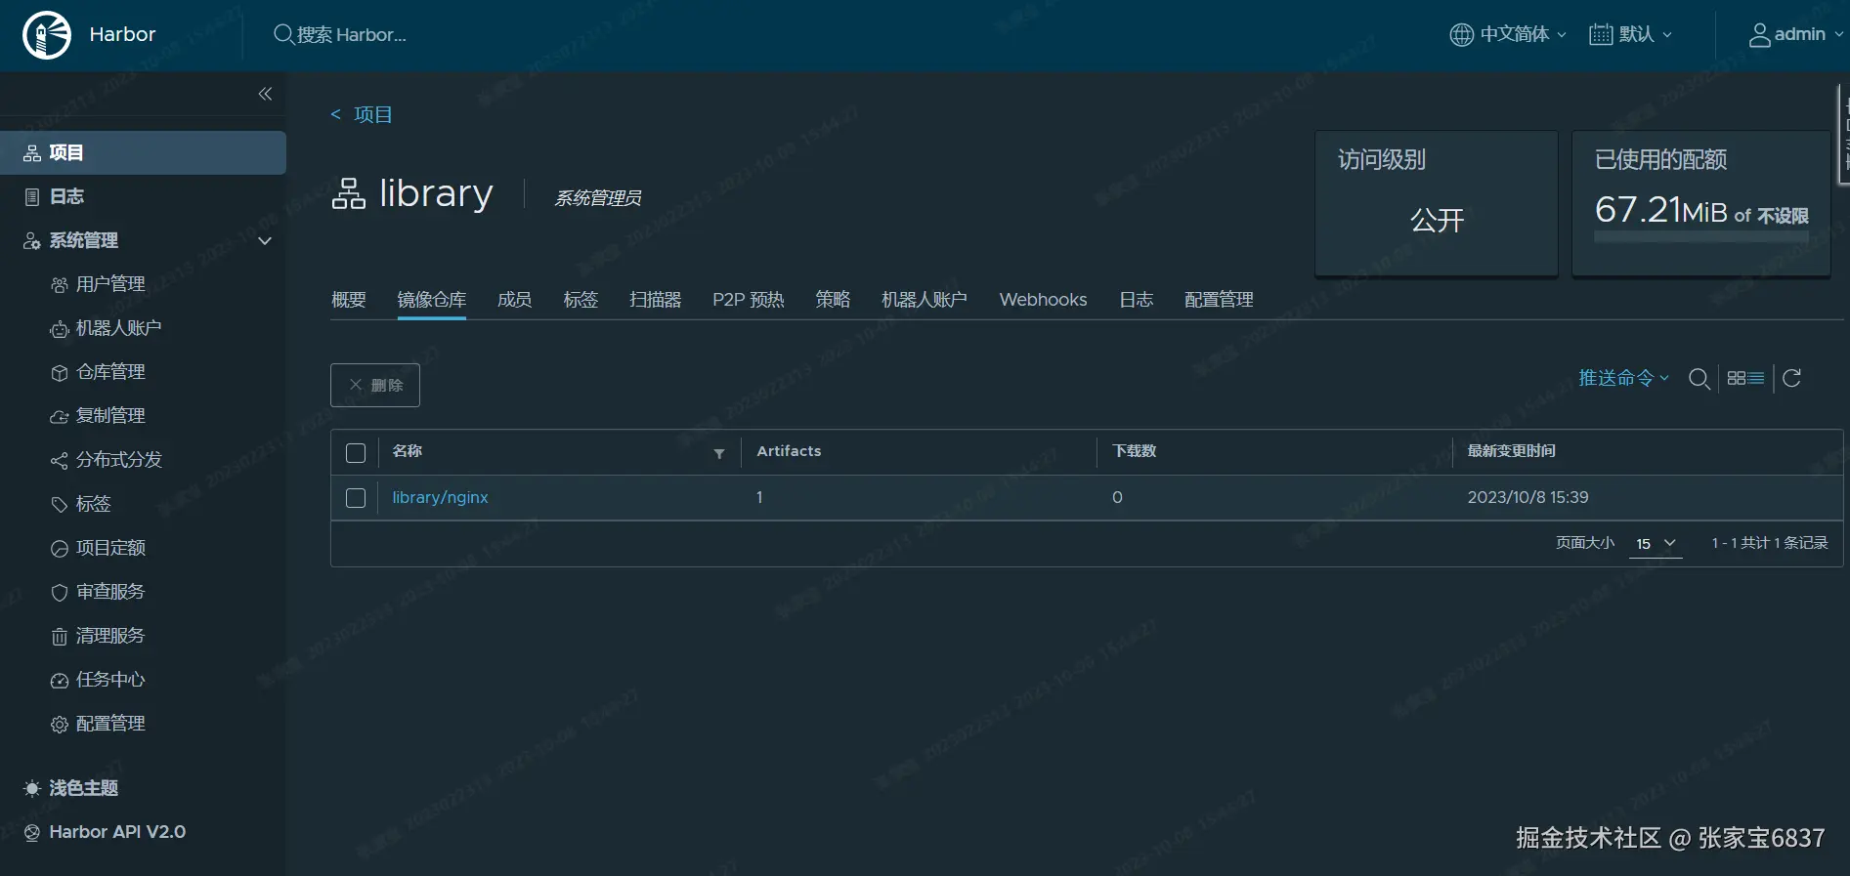This screenshot has width=1850, height=876.
Task: Click the 67.21MiB quota usage bar
Action: click(x=1700, y=236)
